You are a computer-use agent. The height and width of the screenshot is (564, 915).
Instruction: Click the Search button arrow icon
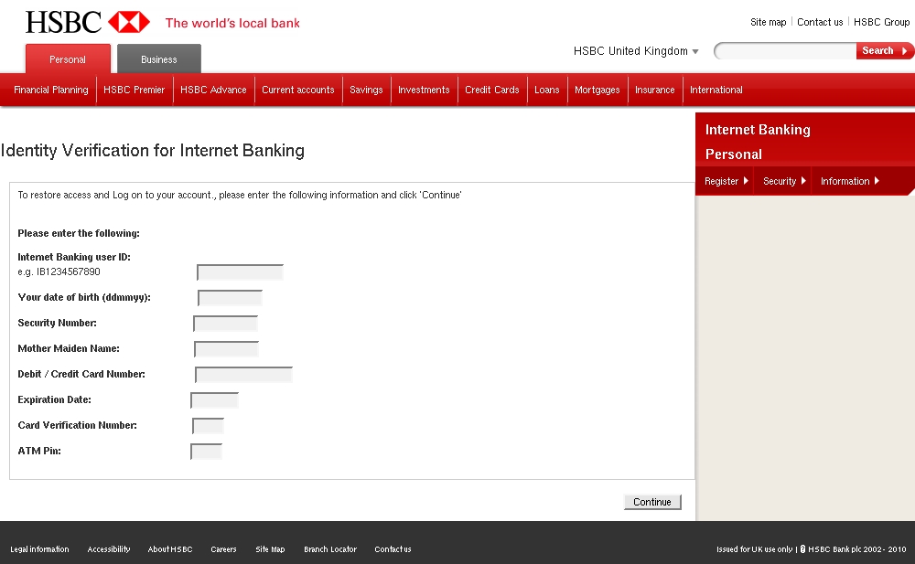coord(904,51)
